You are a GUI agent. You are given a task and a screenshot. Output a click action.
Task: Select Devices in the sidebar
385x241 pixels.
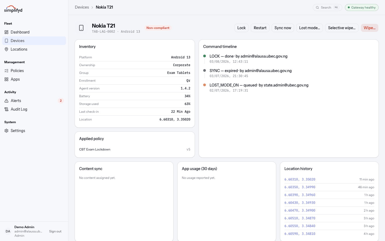pyautogui.click(x=34, y=41)
